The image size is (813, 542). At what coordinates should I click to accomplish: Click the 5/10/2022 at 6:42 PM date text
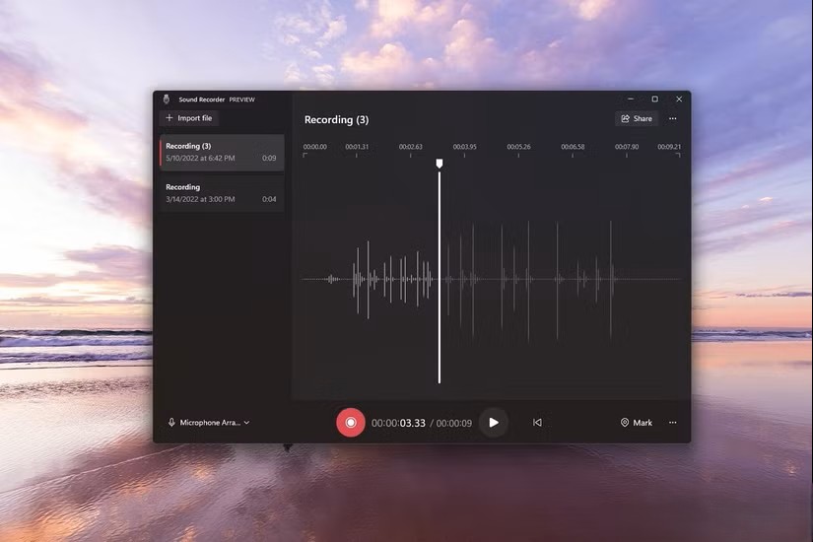[200, 159]
